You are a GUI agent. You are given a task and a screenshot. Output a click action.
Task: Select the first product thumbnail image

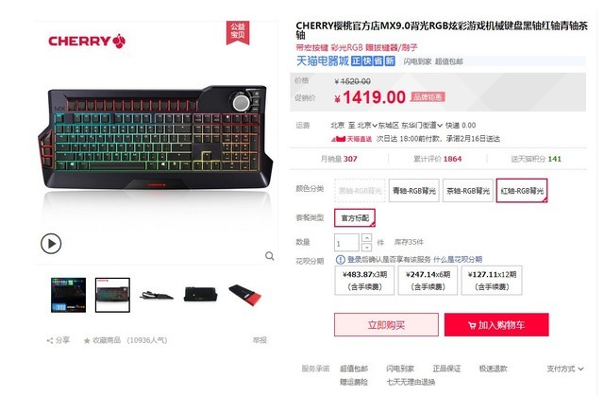pyautogui.click(x=69, y=295)
